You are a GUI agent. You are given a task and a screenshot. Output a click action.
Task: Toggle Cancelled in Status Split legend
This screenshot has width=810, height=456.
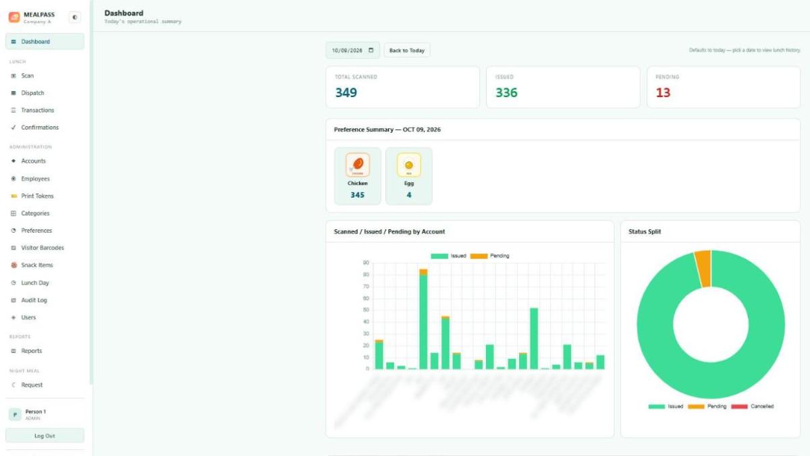753,407
